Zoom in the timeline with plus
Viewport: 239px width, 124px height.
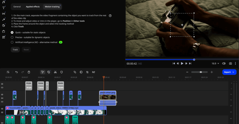click(x=212, y=72)
